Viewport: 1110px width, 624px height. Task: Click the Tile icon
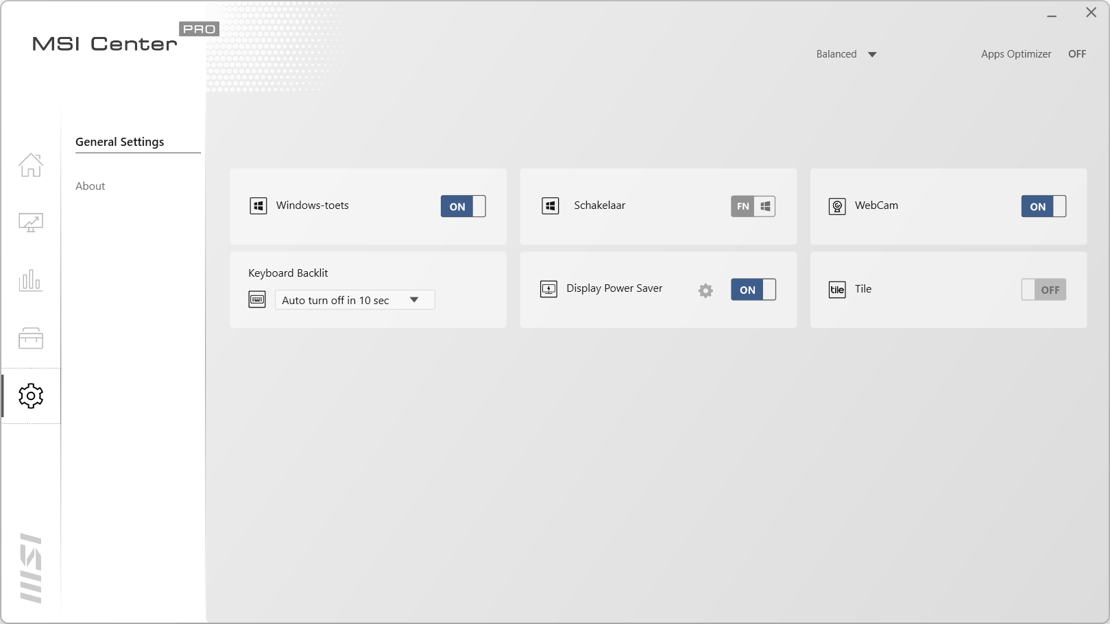837,290
